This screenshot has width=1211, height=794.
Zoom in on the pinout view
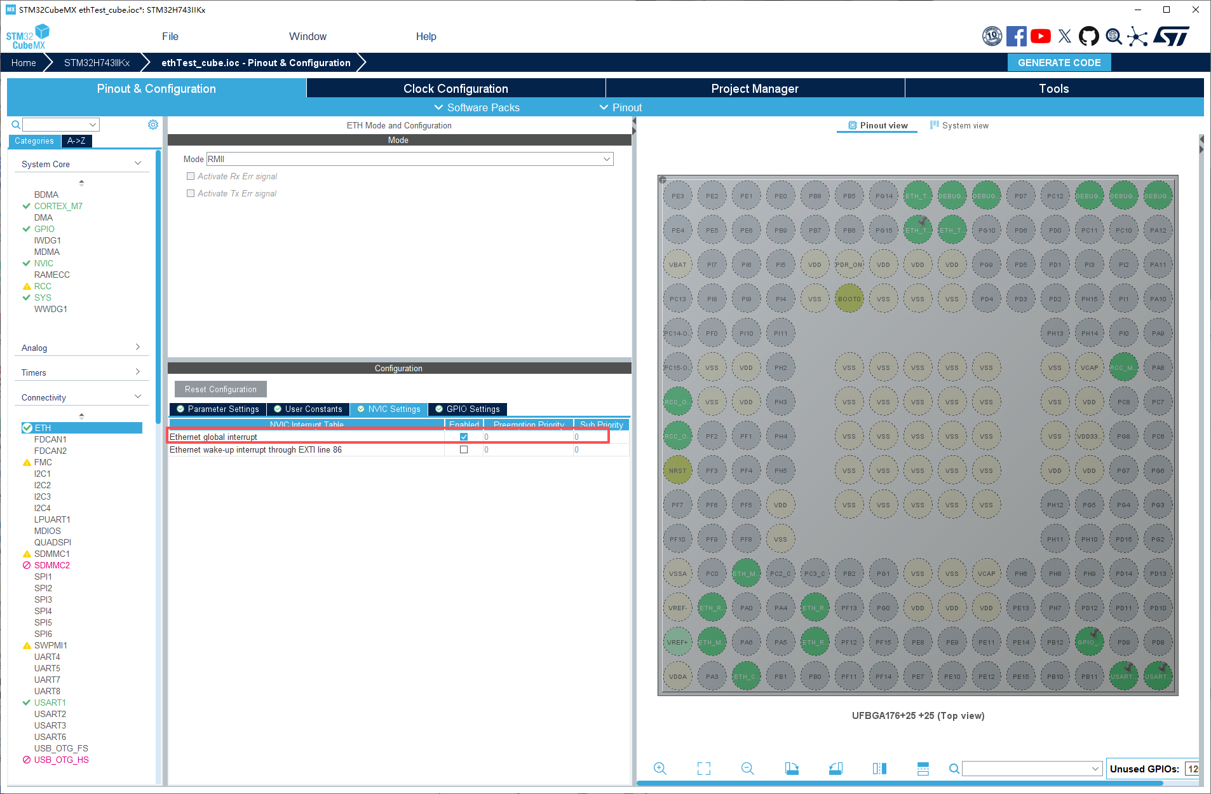point(660,769)
